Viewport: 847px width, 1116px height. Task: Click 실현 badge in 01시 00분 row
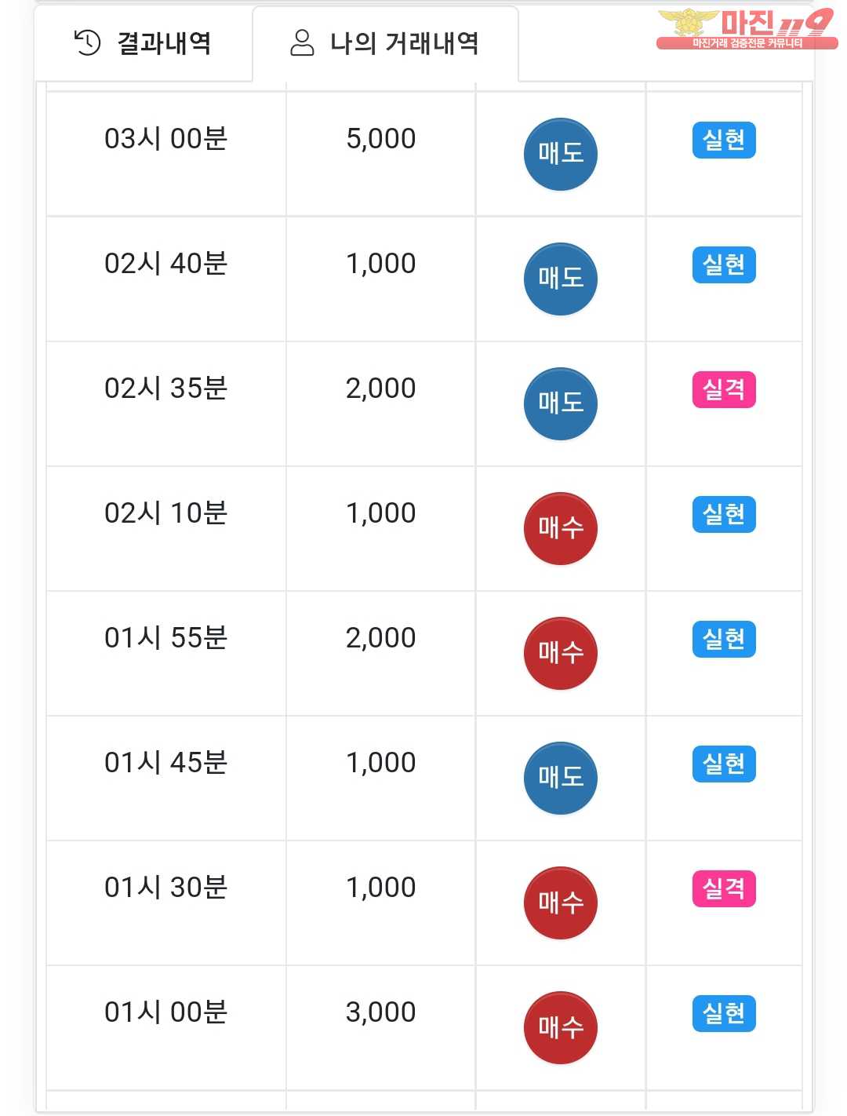click(x=723, y=1014)
